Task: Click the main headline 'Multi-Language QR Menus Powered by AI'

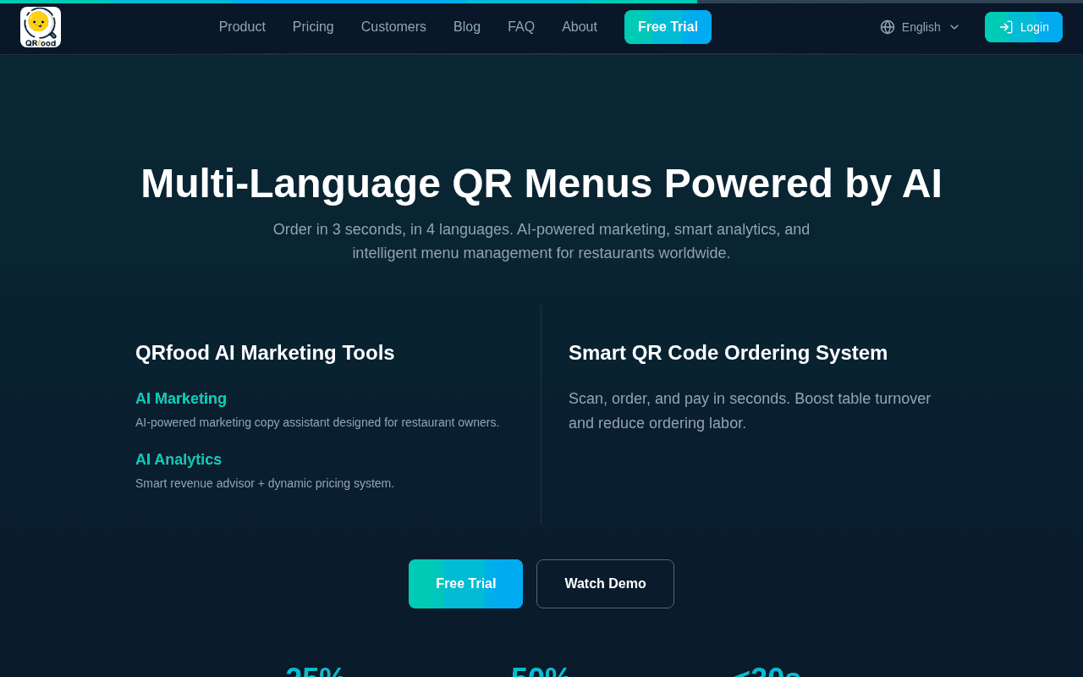Action: click(541, 183)
